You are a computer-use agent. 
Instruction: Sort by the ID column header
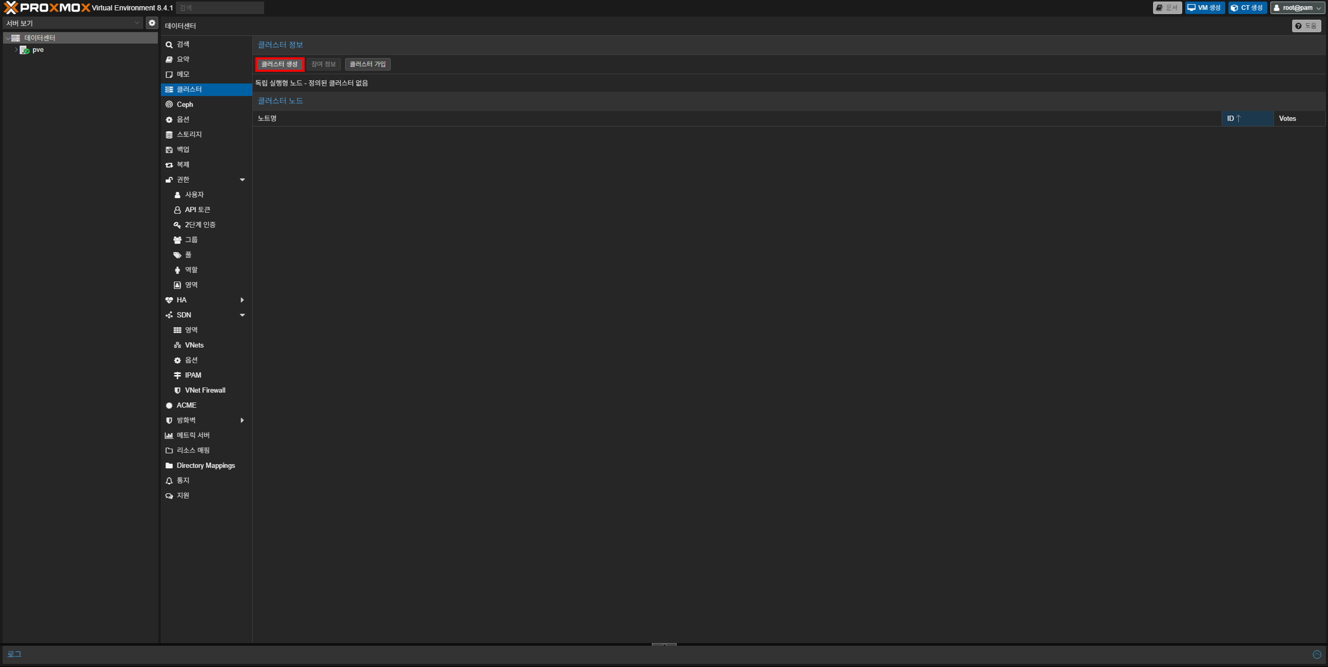point(1247,119)
